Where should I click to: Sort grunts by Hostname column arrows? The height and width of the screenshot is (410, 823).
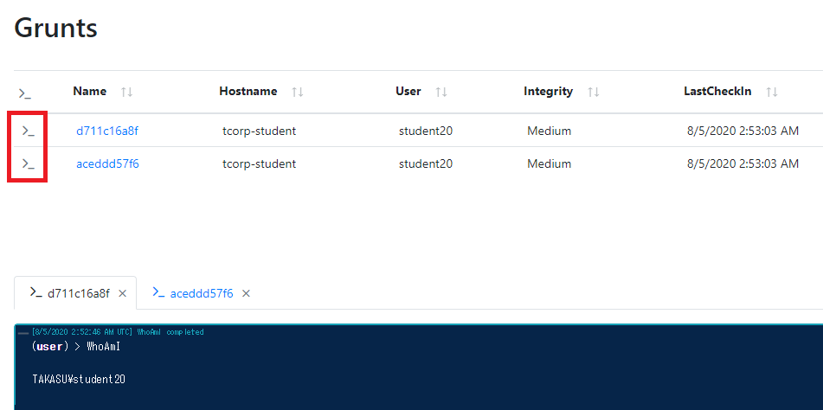(298, 93)
